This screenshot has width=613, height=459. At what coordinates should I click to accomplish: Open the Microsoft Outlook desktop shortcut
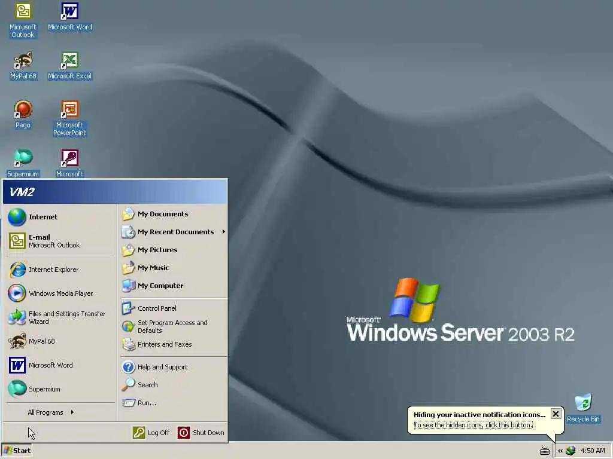click(x=23, y=20)
